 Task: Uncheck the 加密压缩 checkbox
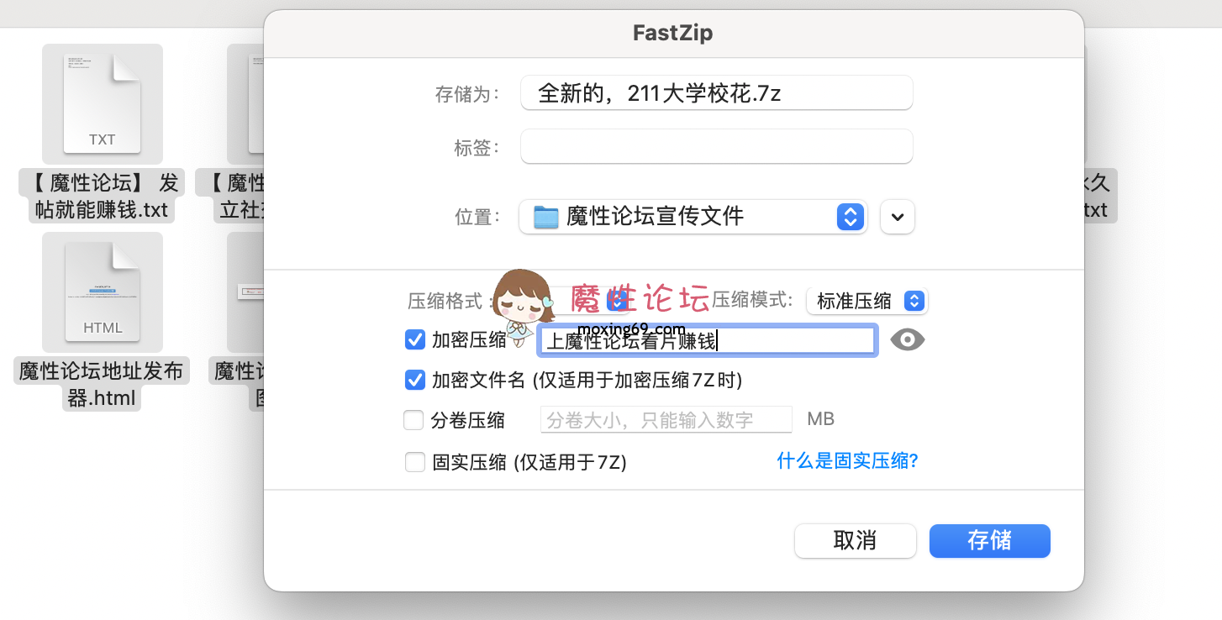click(415, 339)
